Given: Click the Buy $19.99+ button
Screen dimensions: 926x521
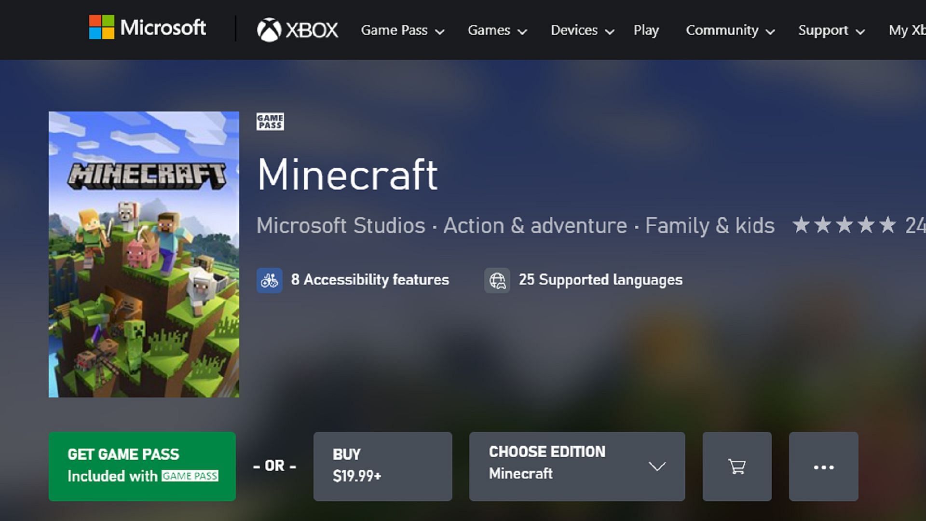Looking at the screenshot, I should [381, 465].
